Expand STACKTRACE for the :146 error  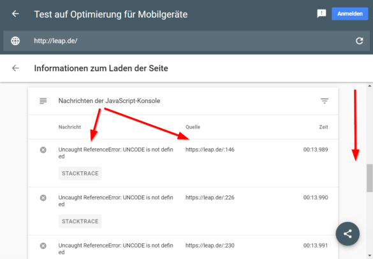pyautogui.click(x=80, y=173)
